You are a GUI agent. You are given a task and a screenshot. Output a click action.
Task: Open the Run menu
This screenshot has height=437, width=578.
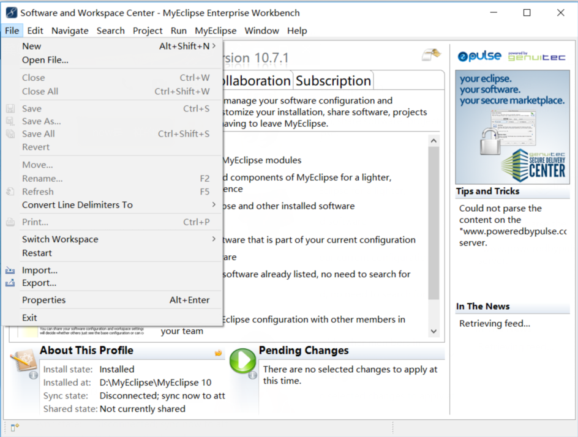178,31
